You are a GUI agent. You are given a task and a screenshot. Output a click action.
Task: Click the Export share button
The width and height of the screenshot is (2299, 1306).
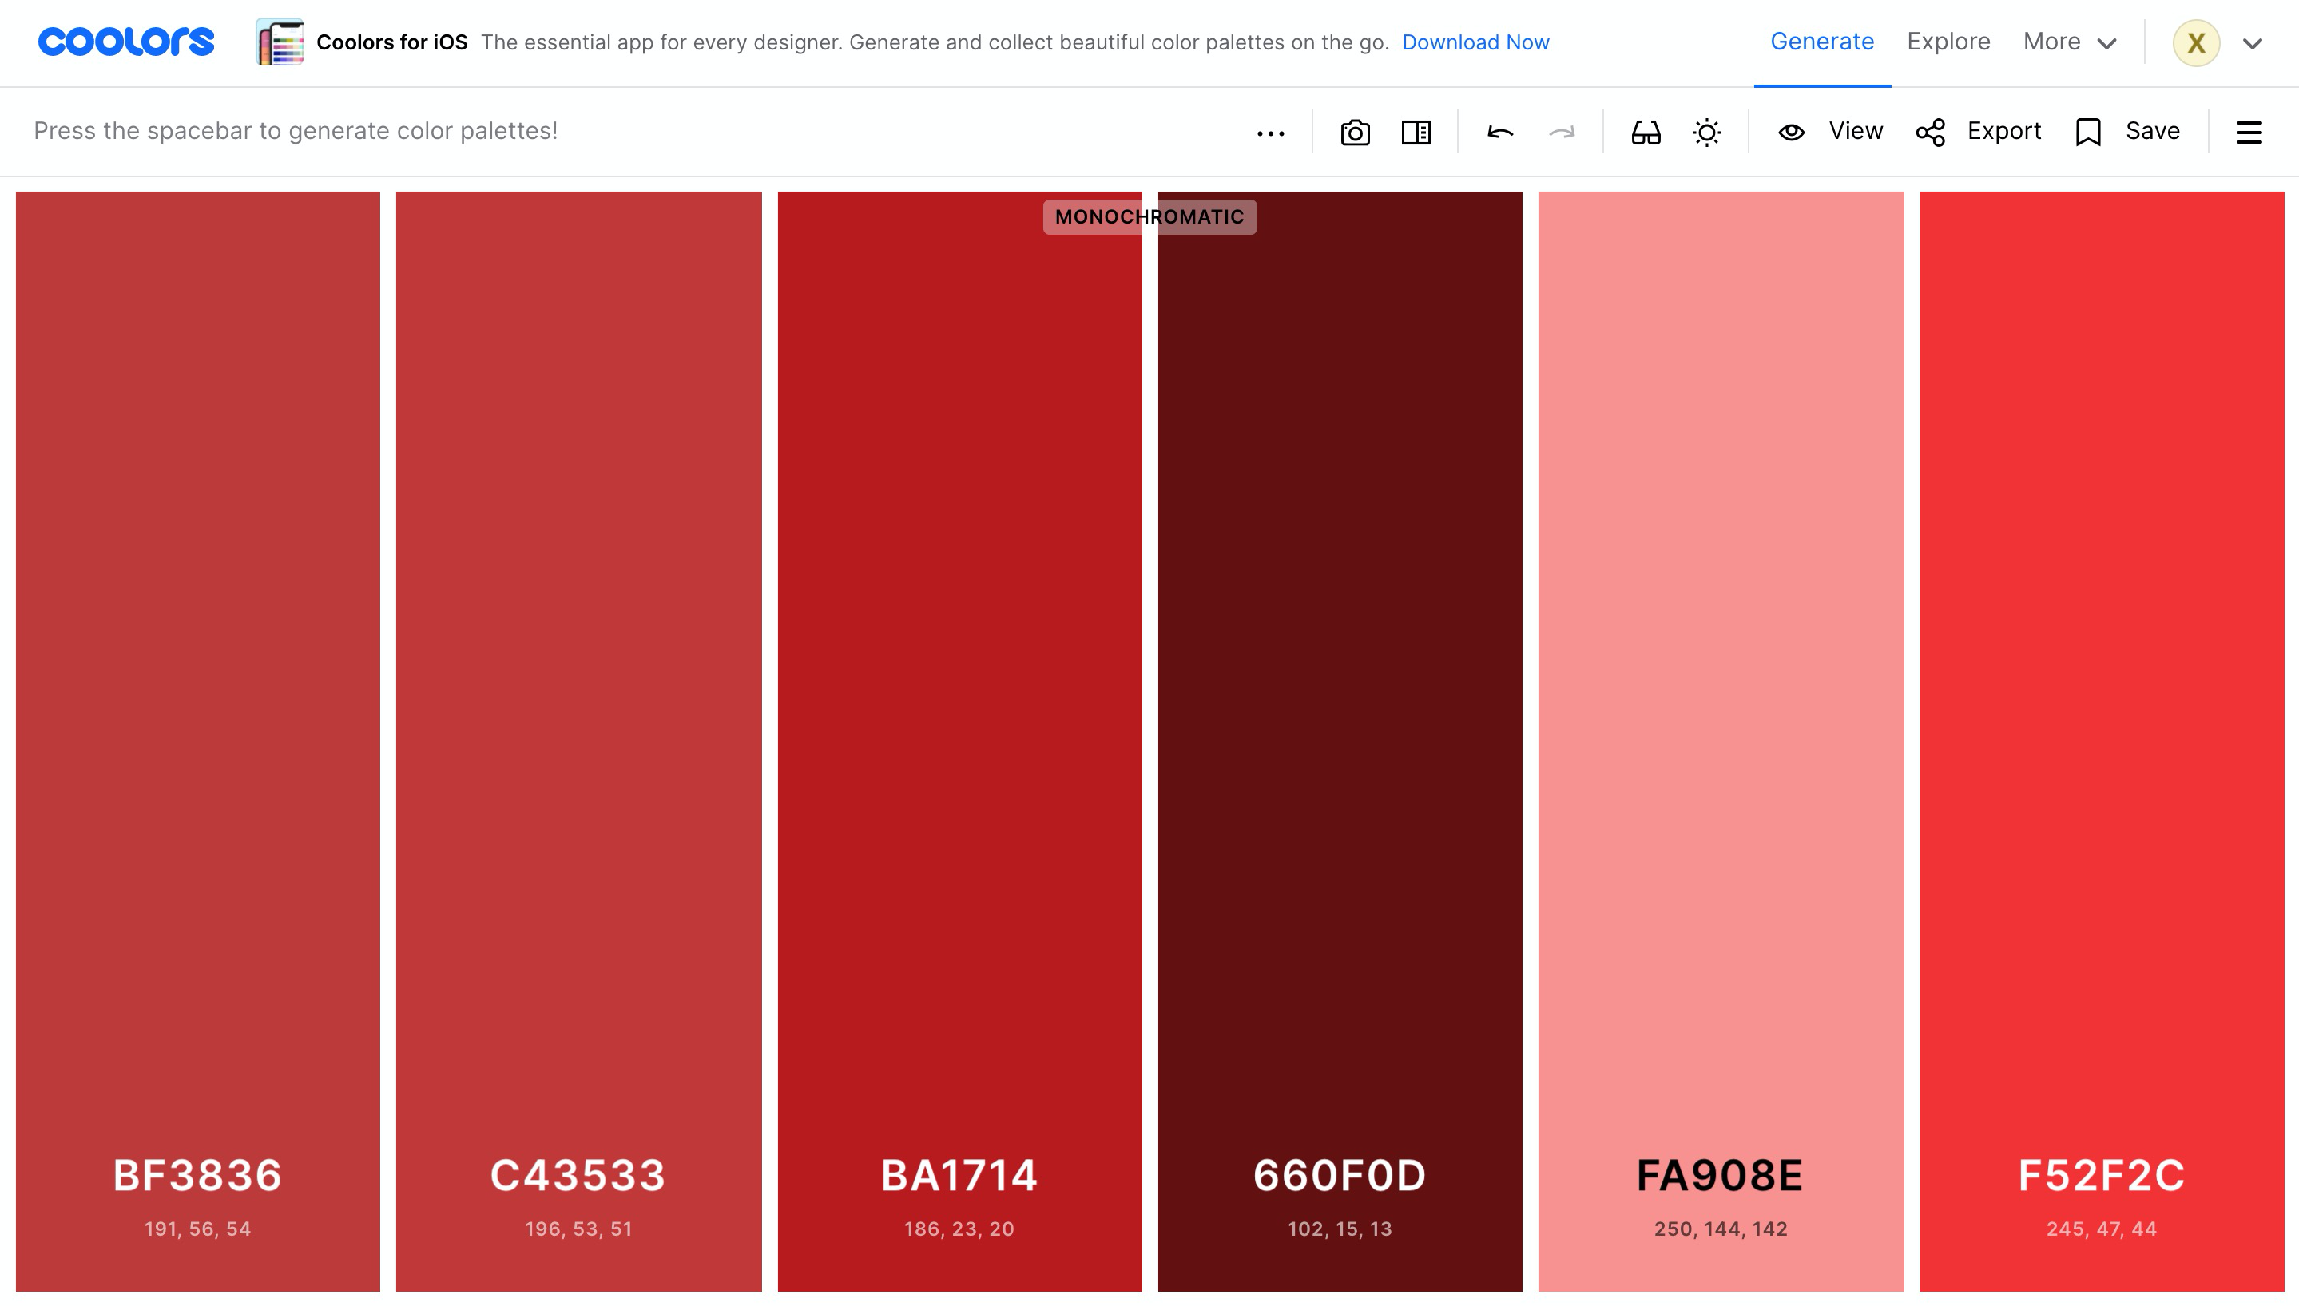pyautogui.click(x=1979, y=132)
